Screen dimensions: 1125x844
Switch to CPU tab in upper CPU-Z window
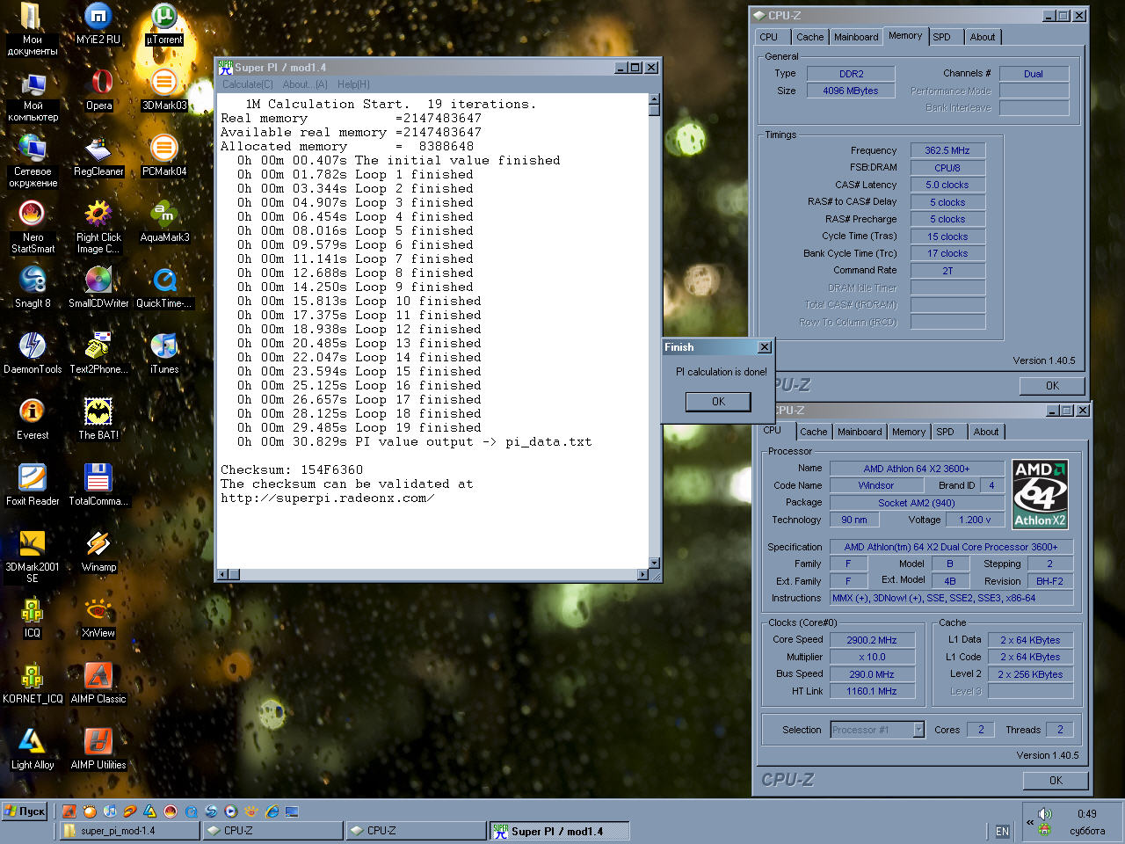(769, 37)
